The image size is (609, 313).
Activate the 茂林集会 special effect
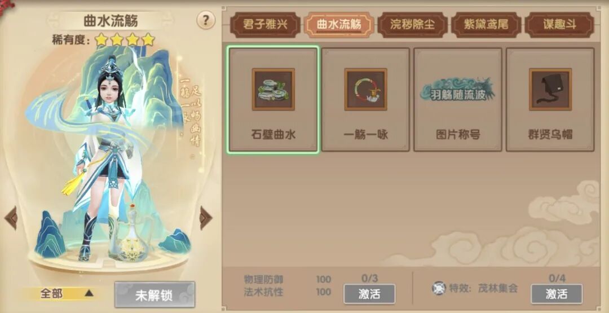(557, 294)
